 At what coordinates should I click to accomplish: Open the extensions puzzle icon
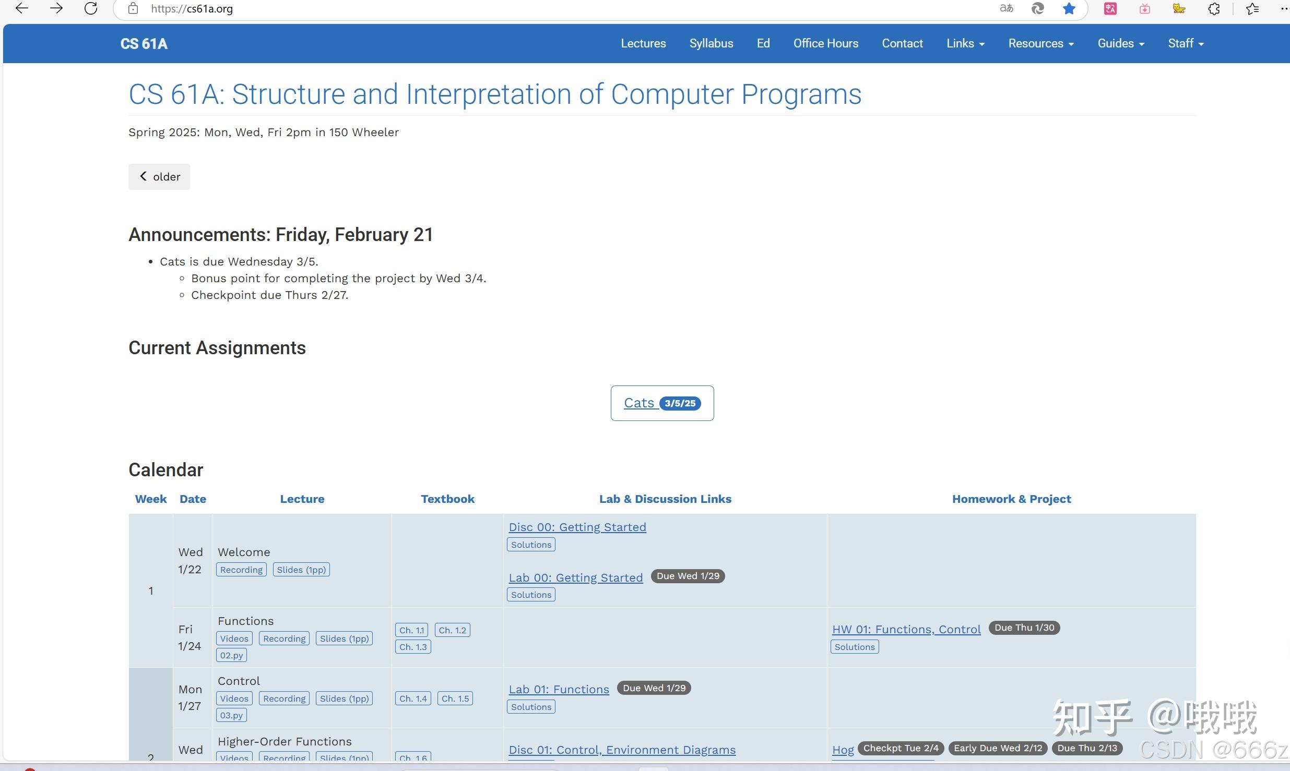[x=1214, y=8]
